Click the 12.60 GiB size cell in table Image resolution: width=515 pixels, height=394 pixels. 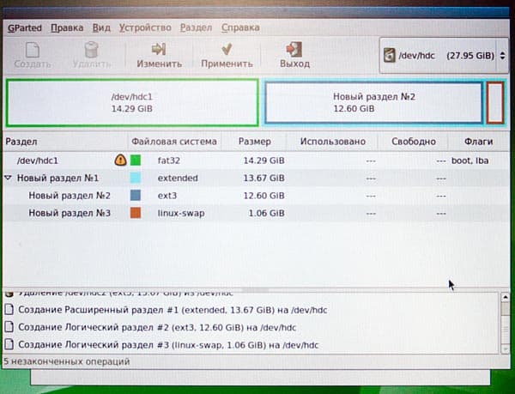click(x=264, y=196)
